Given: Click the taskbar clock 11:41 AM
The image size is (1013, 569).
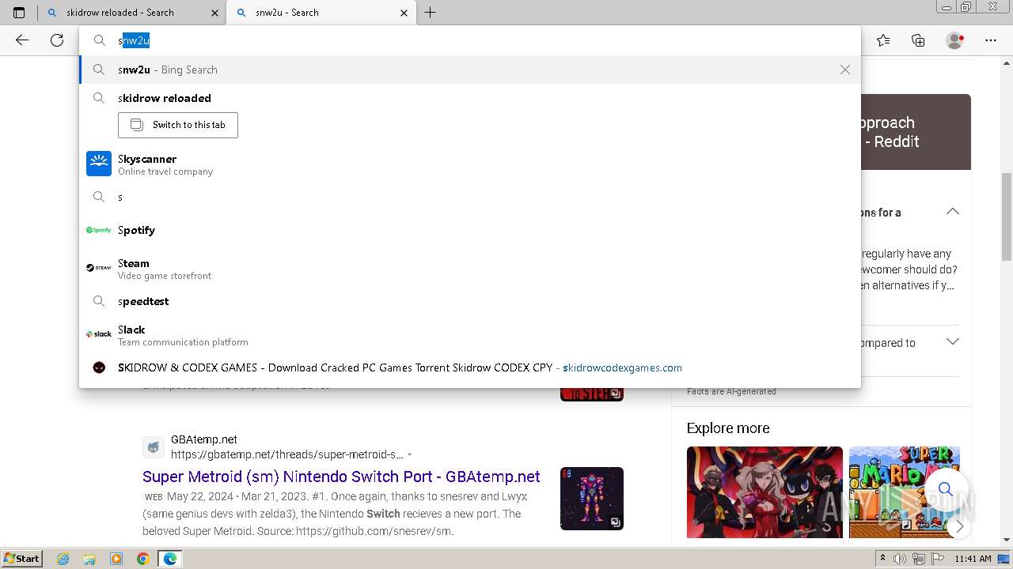Looking at the screenshot, I should pos(973,559).
